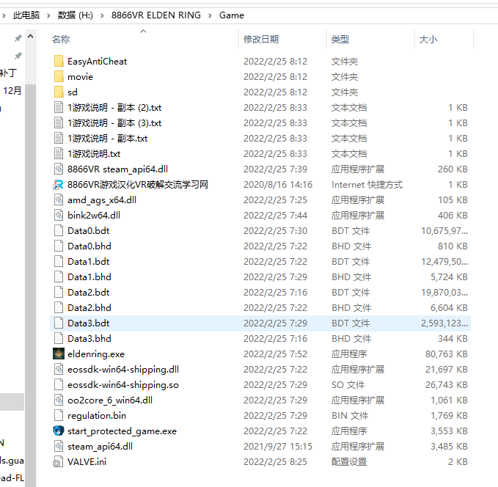Image resolution: width=498 pixels, height=487 pixels.
Task: Go to 8866VR ELDEN RING breadcrumb
Action: click(x=156, y=15)
